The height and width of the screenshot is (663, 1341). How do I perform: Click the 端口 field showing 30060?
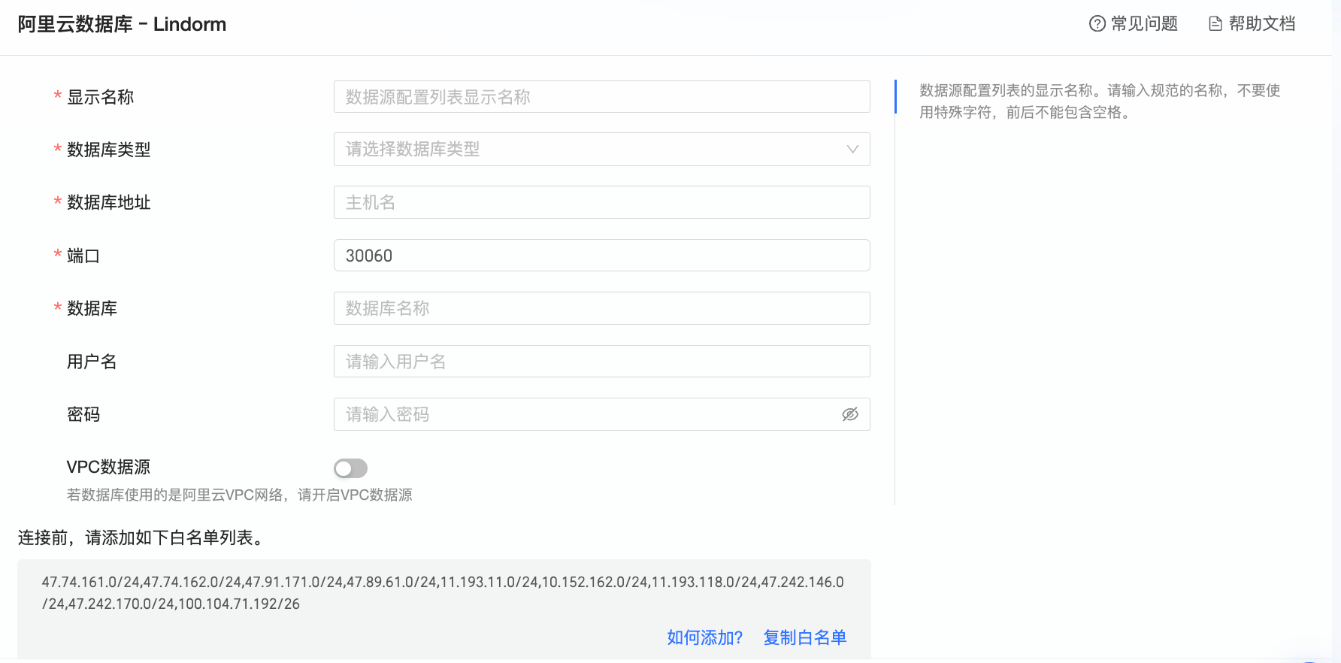[601, 256]
